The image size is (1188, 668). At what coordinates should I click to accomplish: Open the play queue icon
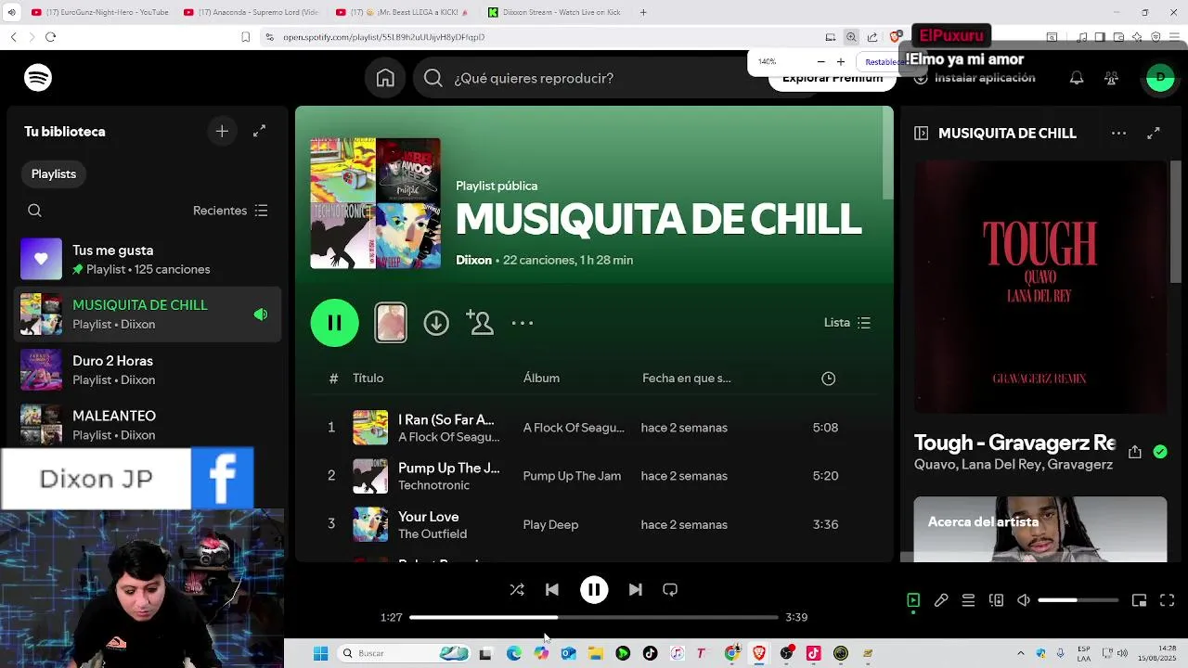(x=968, y=600)
